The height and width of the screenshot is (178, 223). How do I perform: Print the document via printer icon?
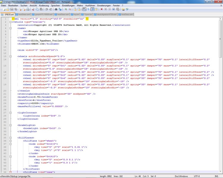click(x=28, y=9)
